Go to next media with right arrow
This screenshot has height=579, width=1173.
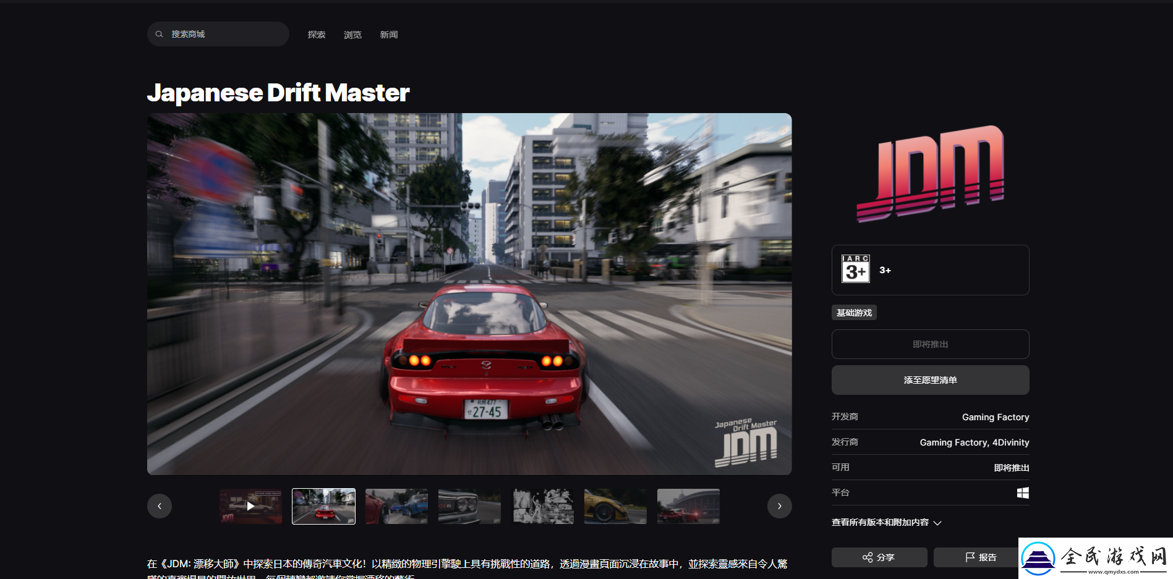780,506
